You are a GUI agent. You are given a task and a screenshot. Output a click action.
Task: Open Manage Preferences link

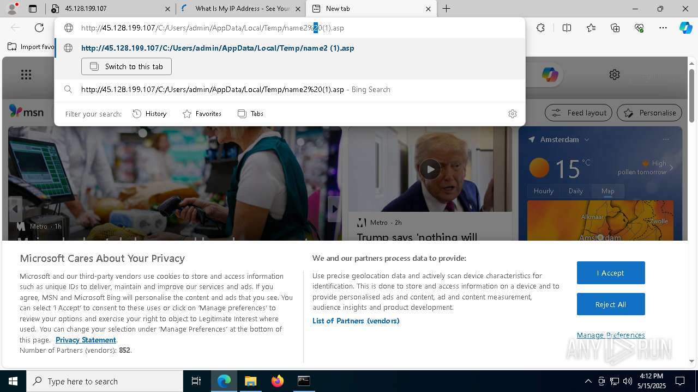pyautogui.click(x=611, y=335)
